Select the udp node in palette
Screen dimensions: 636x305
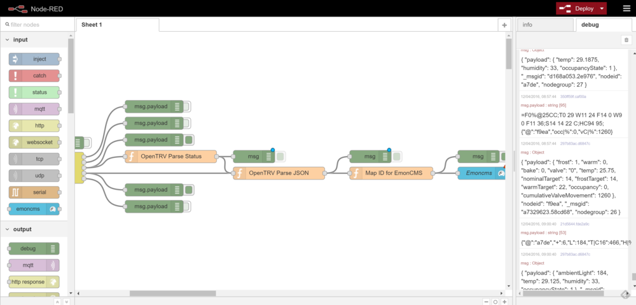[34, 176]
